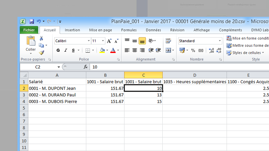This screenshot has width=269, height=151.
Task: Click the increase font size icon
Action: [x=109, y=41]
